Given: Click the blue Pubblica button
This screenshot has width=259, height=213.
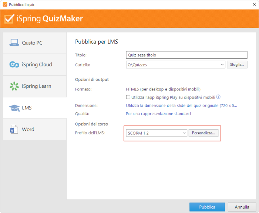Looking at the screenshot, I should coord(207,207).
